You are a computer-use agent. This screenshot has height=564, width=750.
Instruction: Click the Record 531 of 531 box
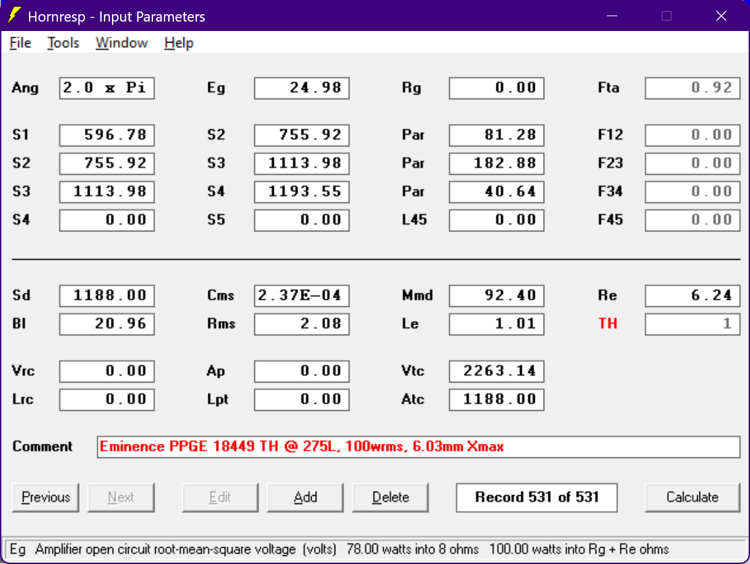(537, 497)
